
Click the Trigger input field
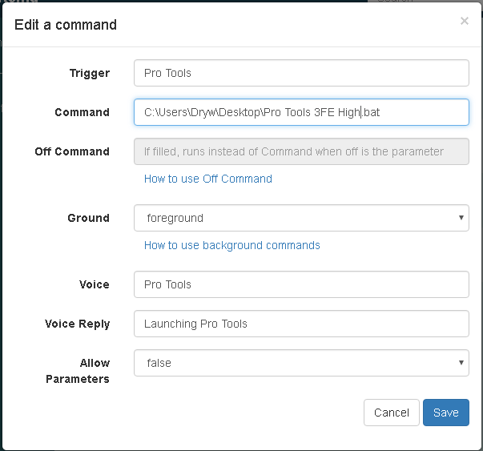(301, 73)
